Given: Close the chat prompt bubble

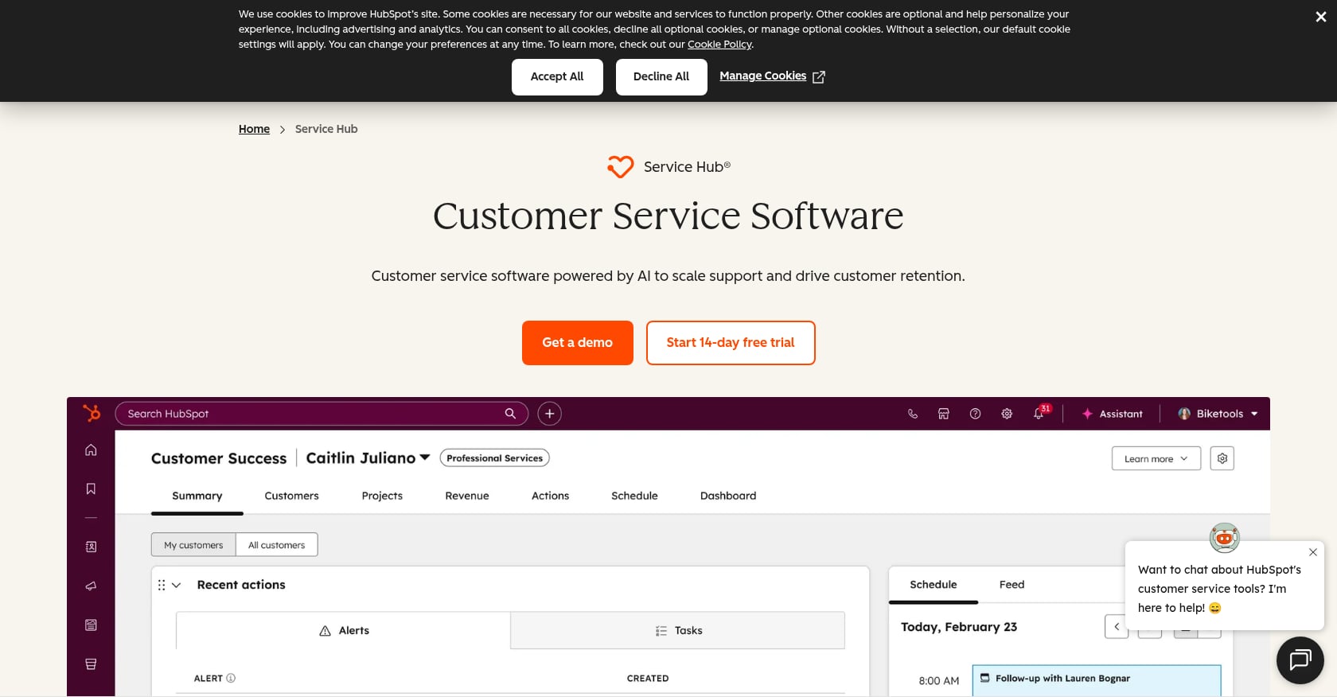Looking at the screenshot, I should click(1313, 552).
